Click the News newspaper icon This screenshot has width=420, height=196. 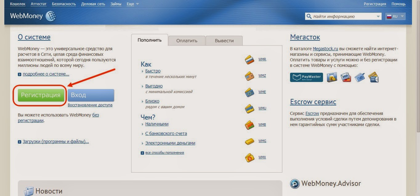[x=29, y=191]
